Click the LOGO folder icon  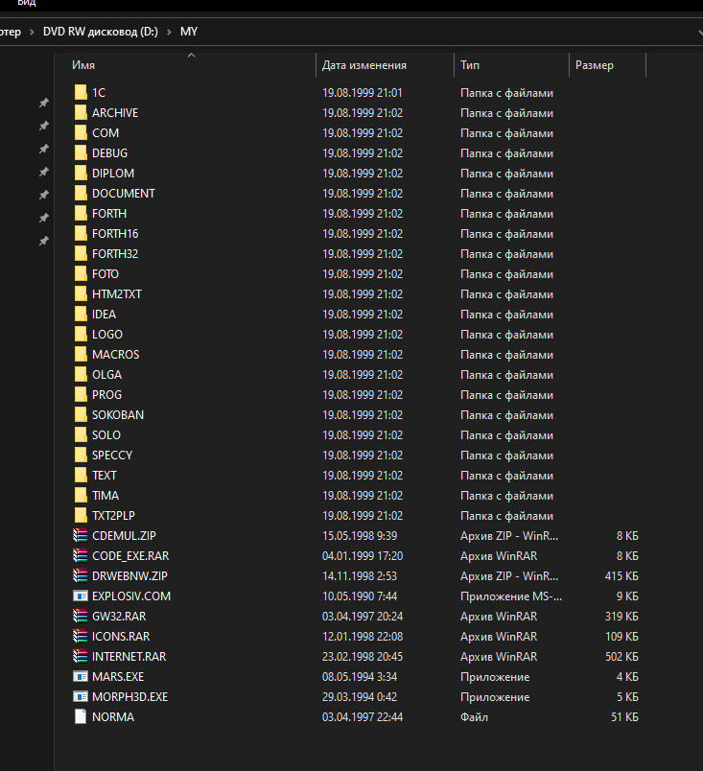pos(81,335)
